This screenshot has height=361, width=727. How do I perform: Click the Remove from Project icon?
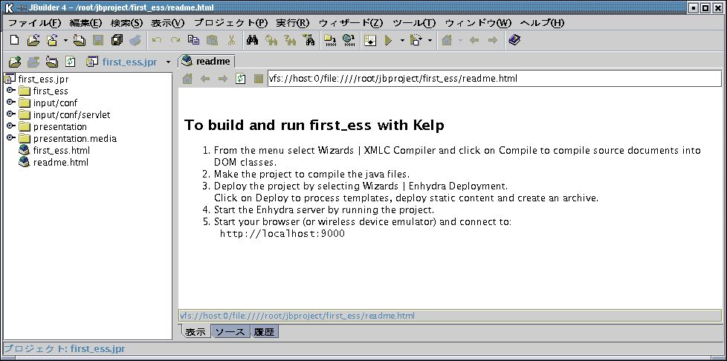33,62
